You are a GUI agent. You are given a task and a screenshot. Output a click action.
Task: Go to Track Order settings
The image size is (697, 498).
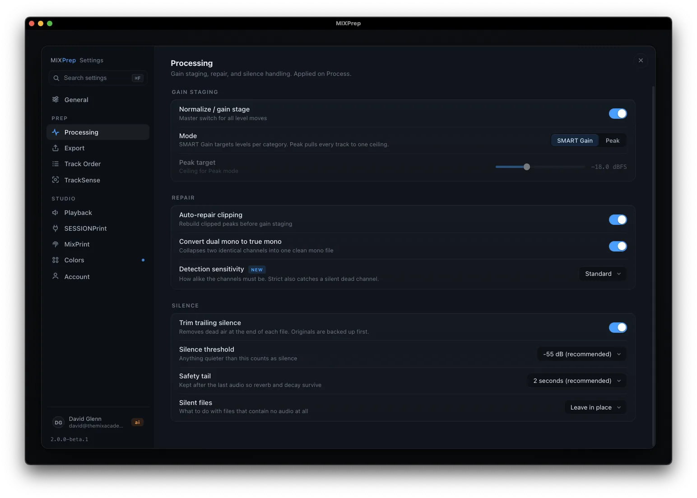98,164
